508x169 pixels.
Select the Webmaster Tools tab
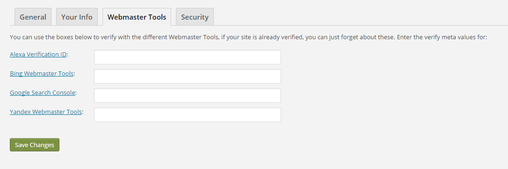click(x=137, y=17)
